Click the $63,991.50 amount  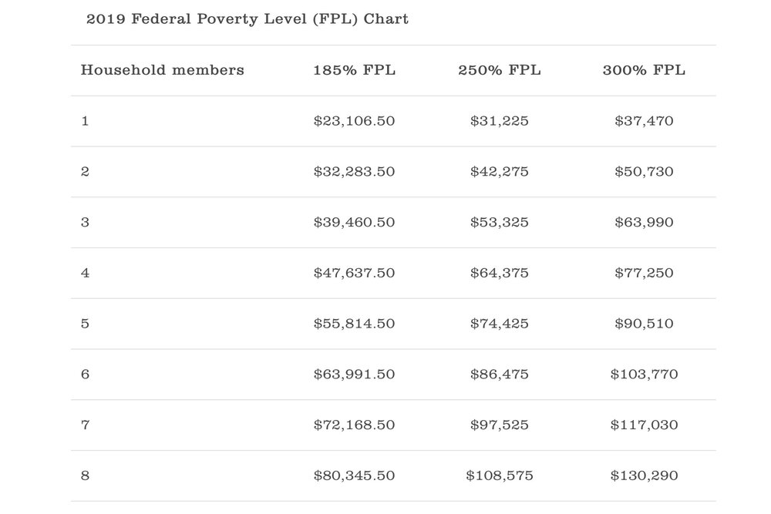pos(354,374)
